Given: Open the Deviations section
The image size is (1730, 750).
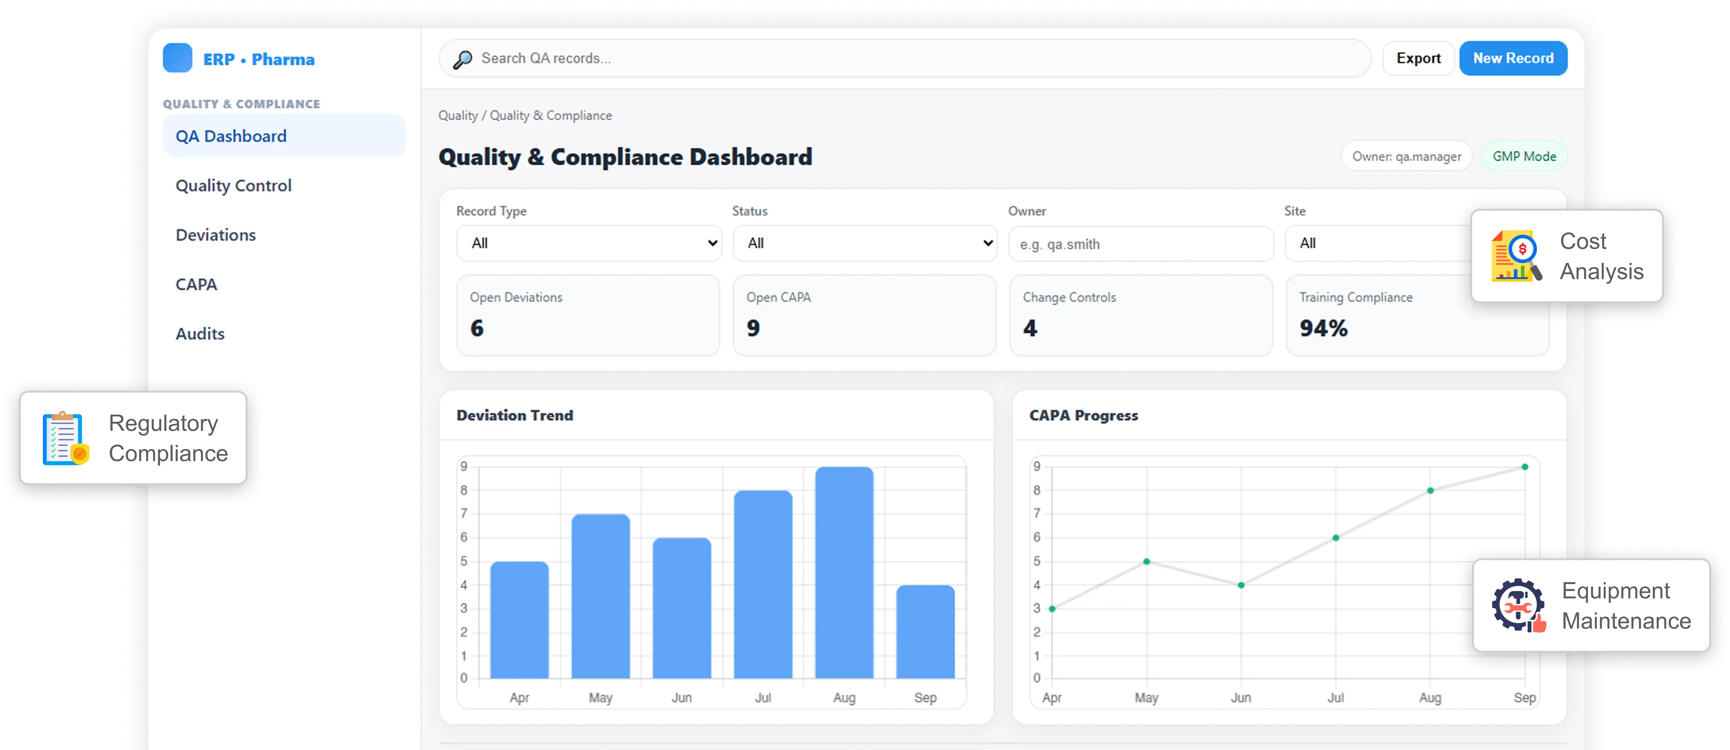Looking at the screenshot, I should (x=215, y=235).
